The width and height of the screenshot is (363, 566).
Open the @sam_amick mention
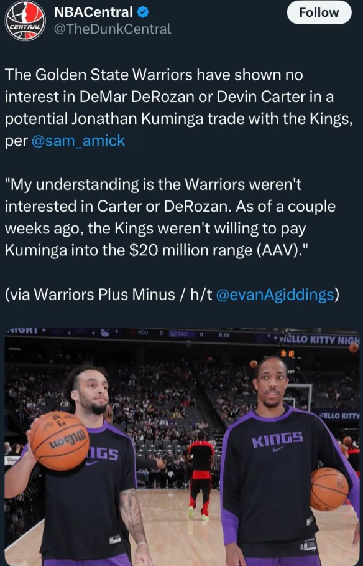[x=78, y=141]
